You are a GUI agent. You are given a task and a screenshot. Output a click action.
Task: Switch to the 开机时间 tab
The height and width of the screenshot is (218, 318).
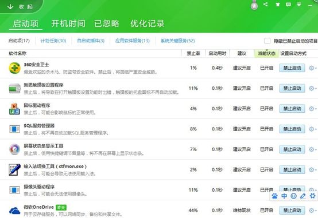tap(68, 23)
